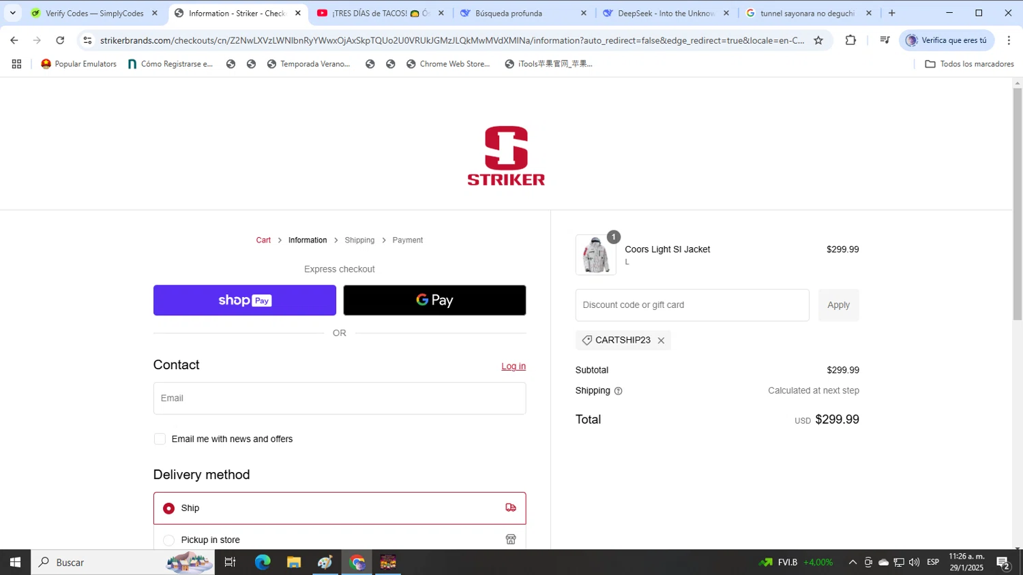Click the page vertical scrollbar
This screenshot has height=575, width=1023.
1017,204
